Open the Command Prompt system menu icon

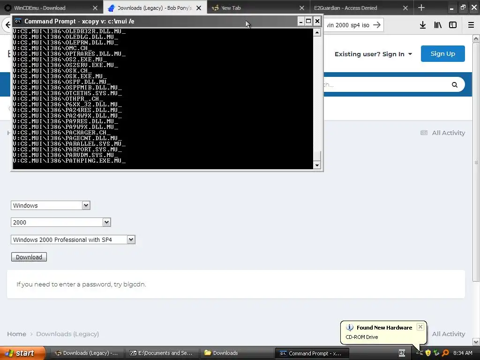pyautogui.click(x=18, y=21)
